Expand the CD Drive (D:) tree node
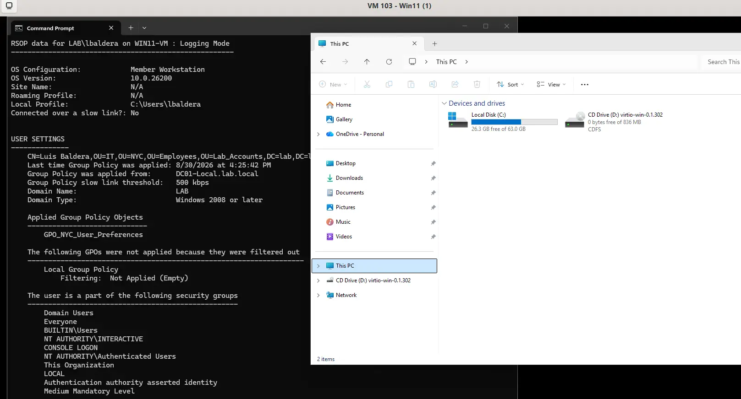 [x=318, y=280]
